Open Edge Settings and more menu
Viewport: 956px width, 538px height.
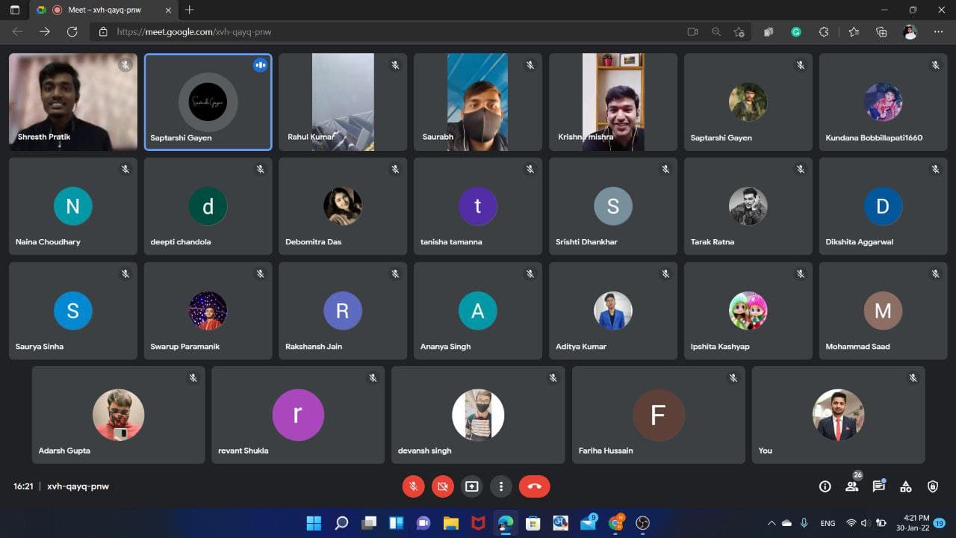(x=938, y=32)
